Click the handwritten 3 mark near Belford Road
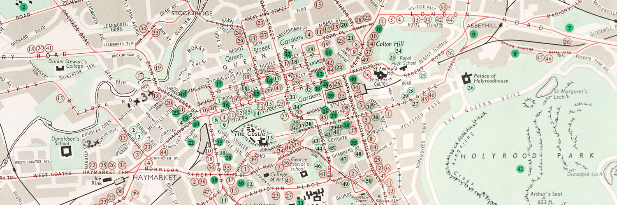This screenshot has height=205, width=617. (144, 98)
